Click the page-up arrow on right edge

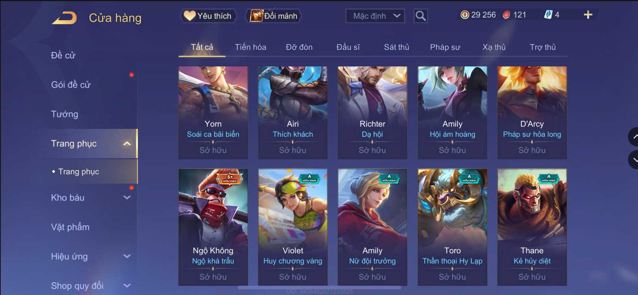[633, 137]
